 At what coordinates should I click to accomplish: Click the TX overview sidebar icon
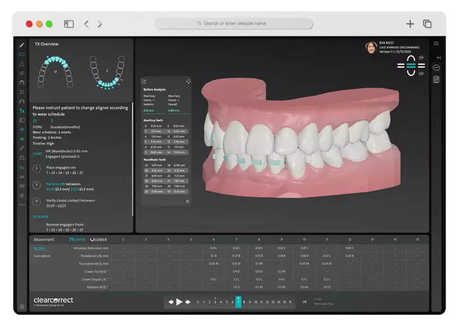click(x=22, y=110)
